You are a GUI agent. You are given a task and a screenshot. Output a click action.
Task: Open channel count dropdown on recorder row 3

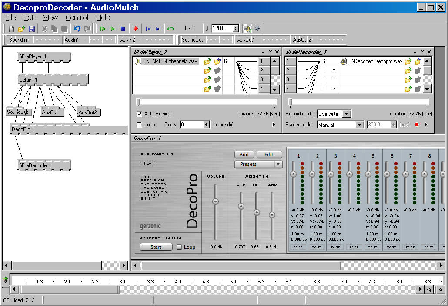(334, 79)
